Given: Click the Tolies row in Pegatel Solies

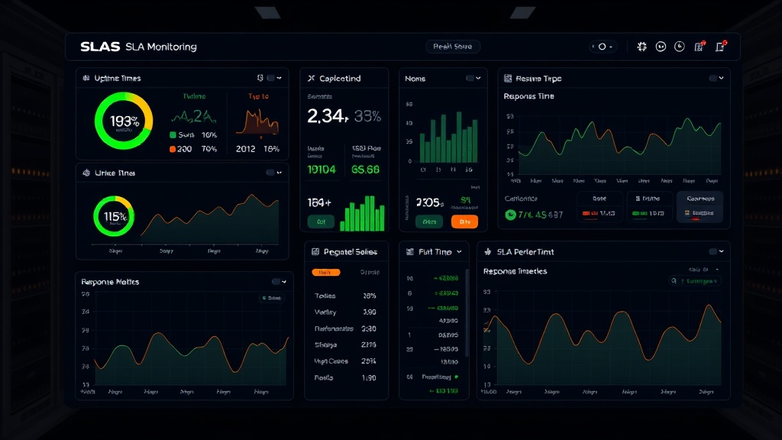Looking at the screenshot, I should pos(345,296).
